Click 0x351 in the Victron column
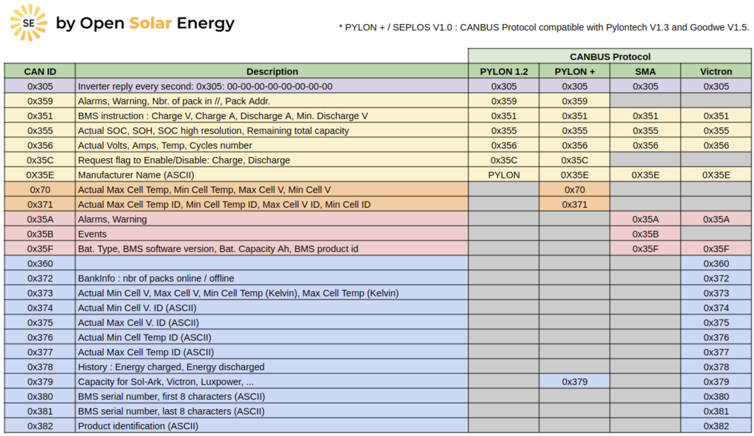The height and width of the screenshot is (436, 754). (x=716, y=116)
